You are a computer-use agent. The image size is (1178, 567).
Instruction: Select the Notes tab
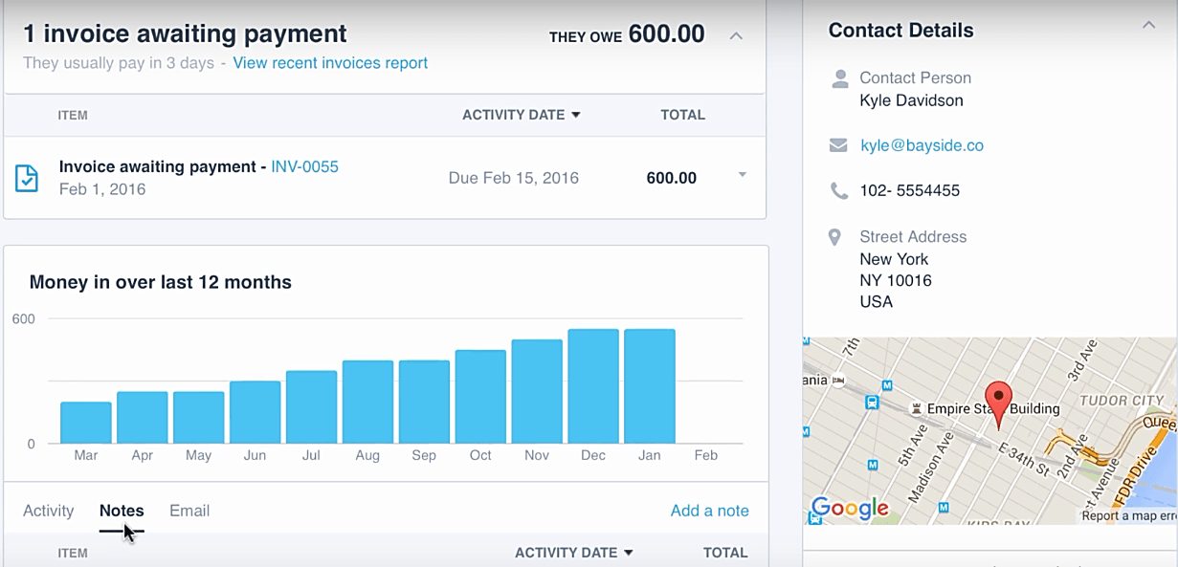point(122,511)
